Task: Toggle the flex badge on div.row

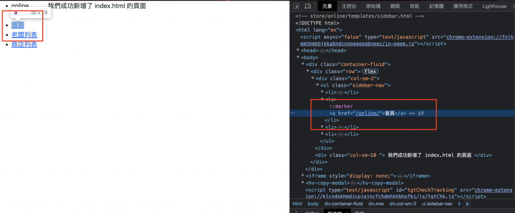Action: (370, 71)
